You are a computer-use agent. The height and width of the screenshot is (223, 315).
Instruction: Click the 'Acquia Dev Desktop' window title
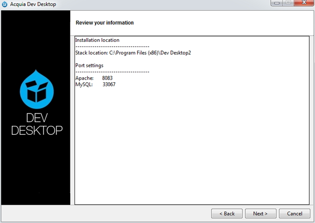33,4
